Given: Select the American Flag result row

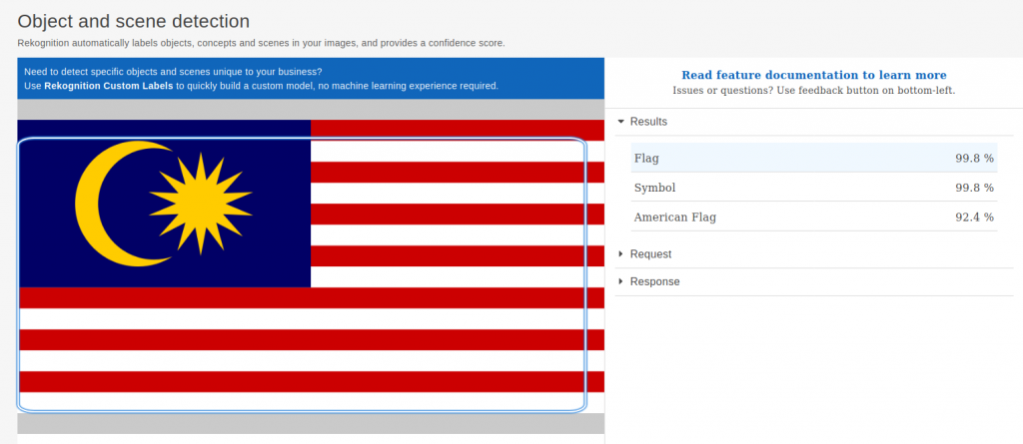Looking at the screenshot, I should (x=813, y=218).
